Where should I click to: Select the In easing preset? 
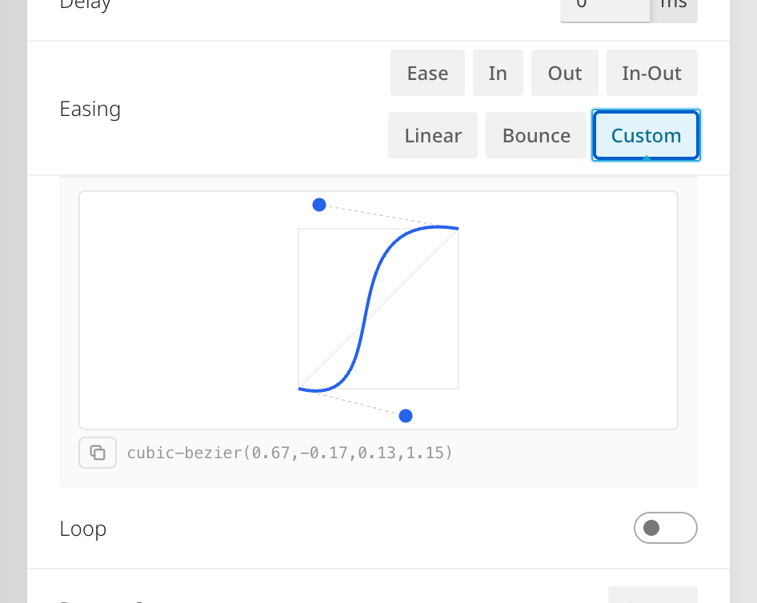pos(498,73)
